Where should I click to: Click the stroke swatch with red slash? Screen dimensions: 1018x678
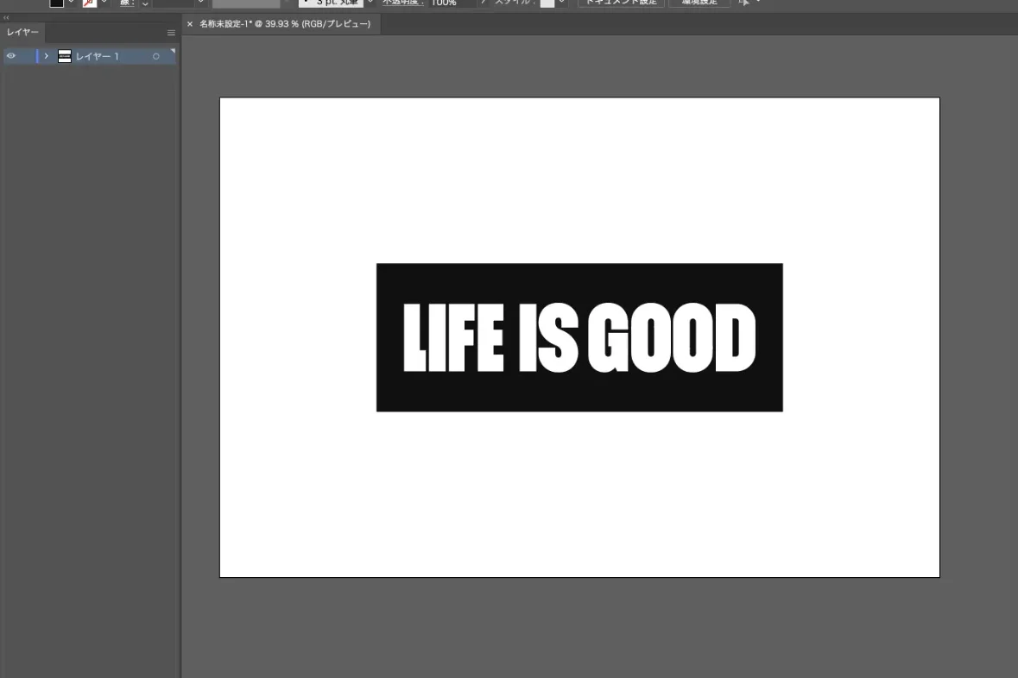coord(90,3)
